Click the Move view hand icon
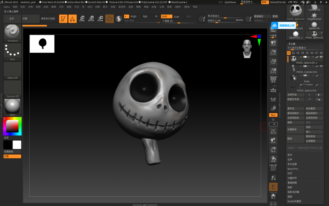 coord(273,141)
